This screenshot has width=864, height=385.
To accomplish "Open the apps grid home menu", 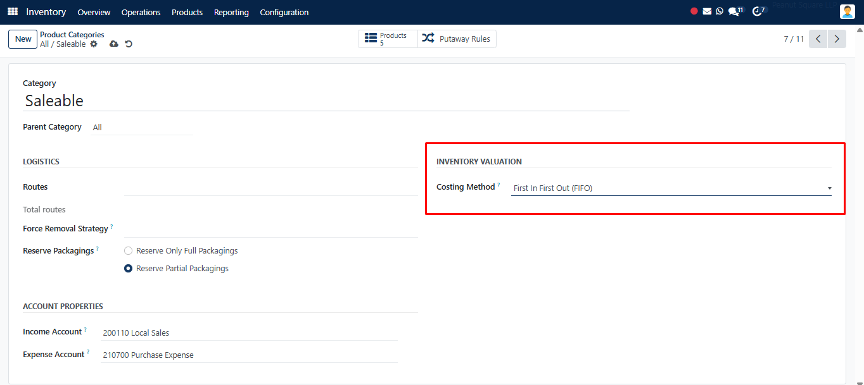I will [x=13, y=12].
